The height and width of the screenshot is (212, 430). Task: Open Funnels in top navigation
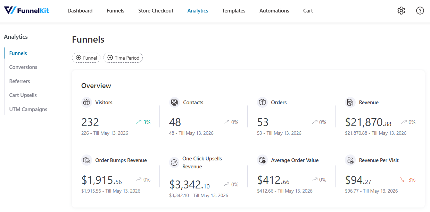coord(115,11)
